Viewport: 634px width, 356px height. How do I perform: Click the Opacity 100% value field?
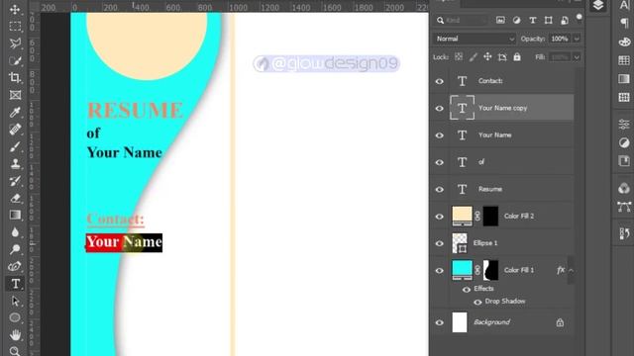pyautogui.click(x=560, y=39)
